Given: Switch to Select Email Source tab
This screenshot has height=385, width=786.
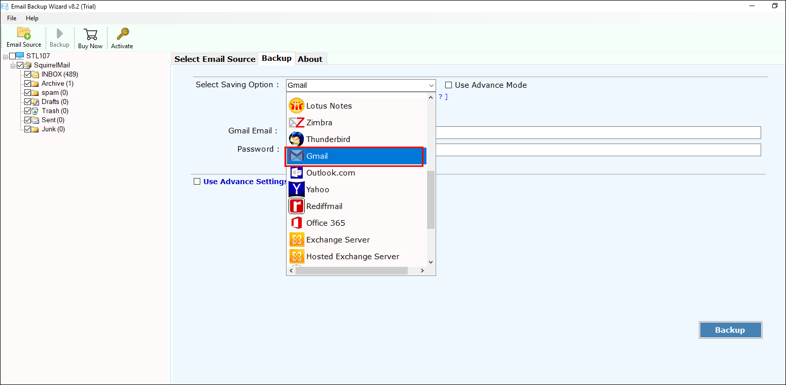Looking at the screenshot, I should coord(215,59).
